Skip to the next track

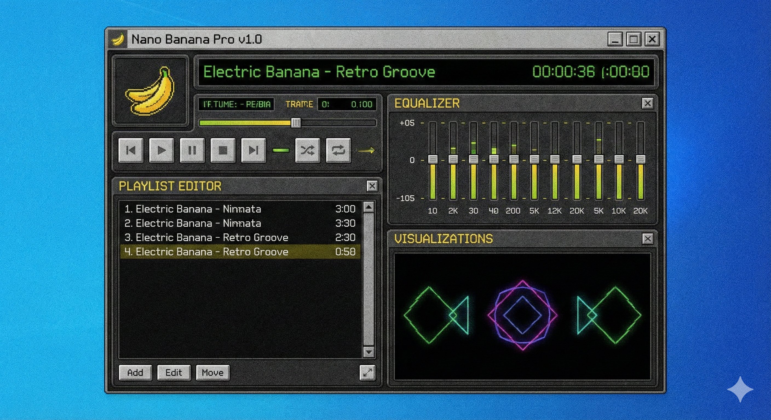click(253, 151)
